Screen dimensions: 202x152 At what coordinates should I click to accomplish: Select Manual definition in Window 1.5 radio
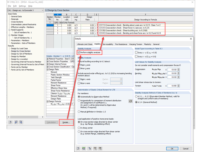(x=79, y=112)
